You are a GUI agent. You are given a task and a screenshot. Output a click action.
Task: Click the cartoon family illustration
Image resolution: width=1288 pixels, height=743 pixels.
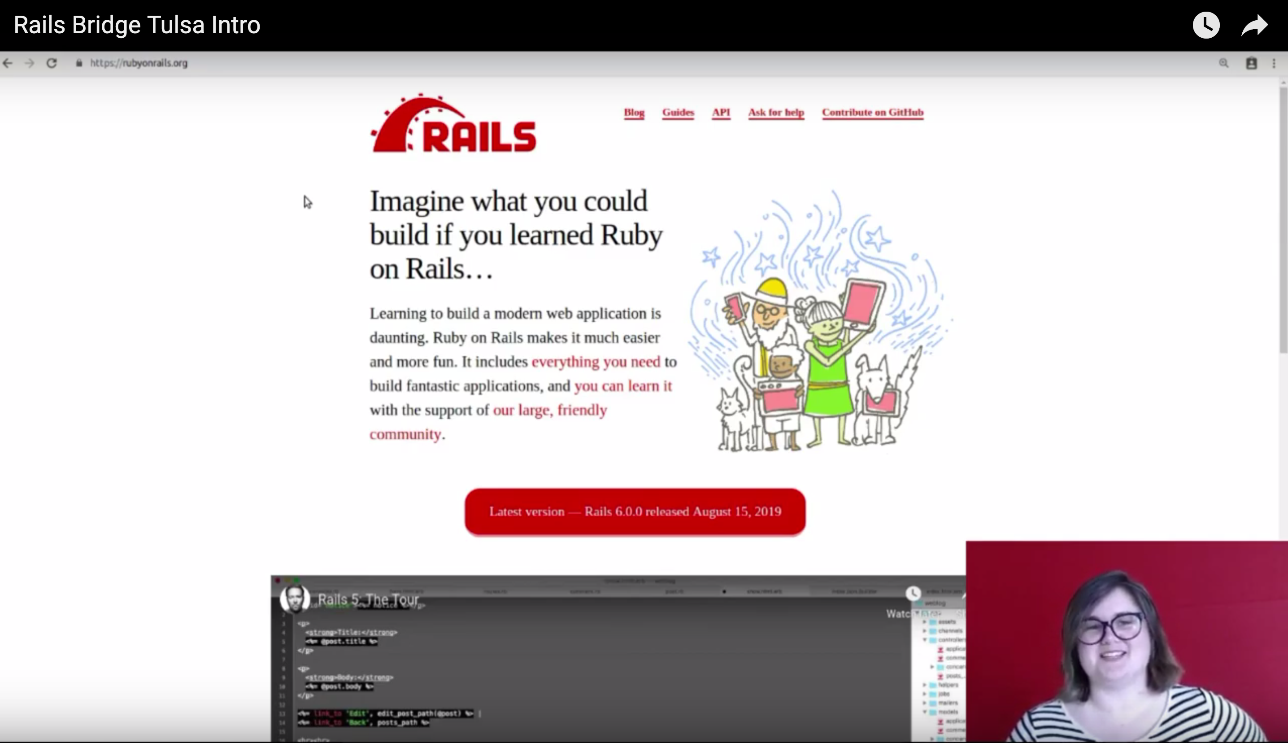(x=820, y=322)
